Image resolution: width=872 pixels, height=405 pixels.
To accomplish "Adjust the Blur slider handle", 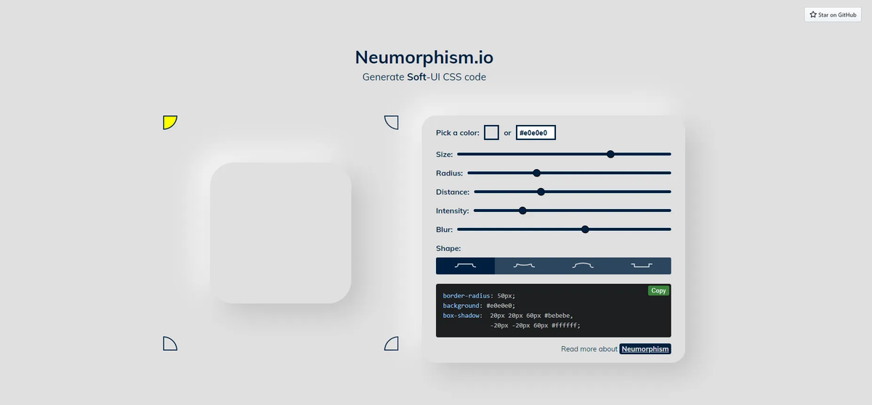I will coord(585,229).
